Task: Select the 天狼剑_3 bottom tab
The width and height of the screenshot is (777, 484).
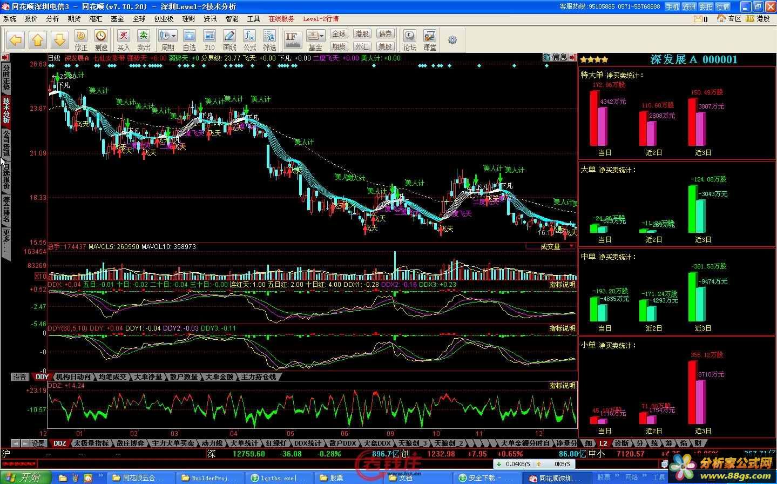Action: point(413,443)
